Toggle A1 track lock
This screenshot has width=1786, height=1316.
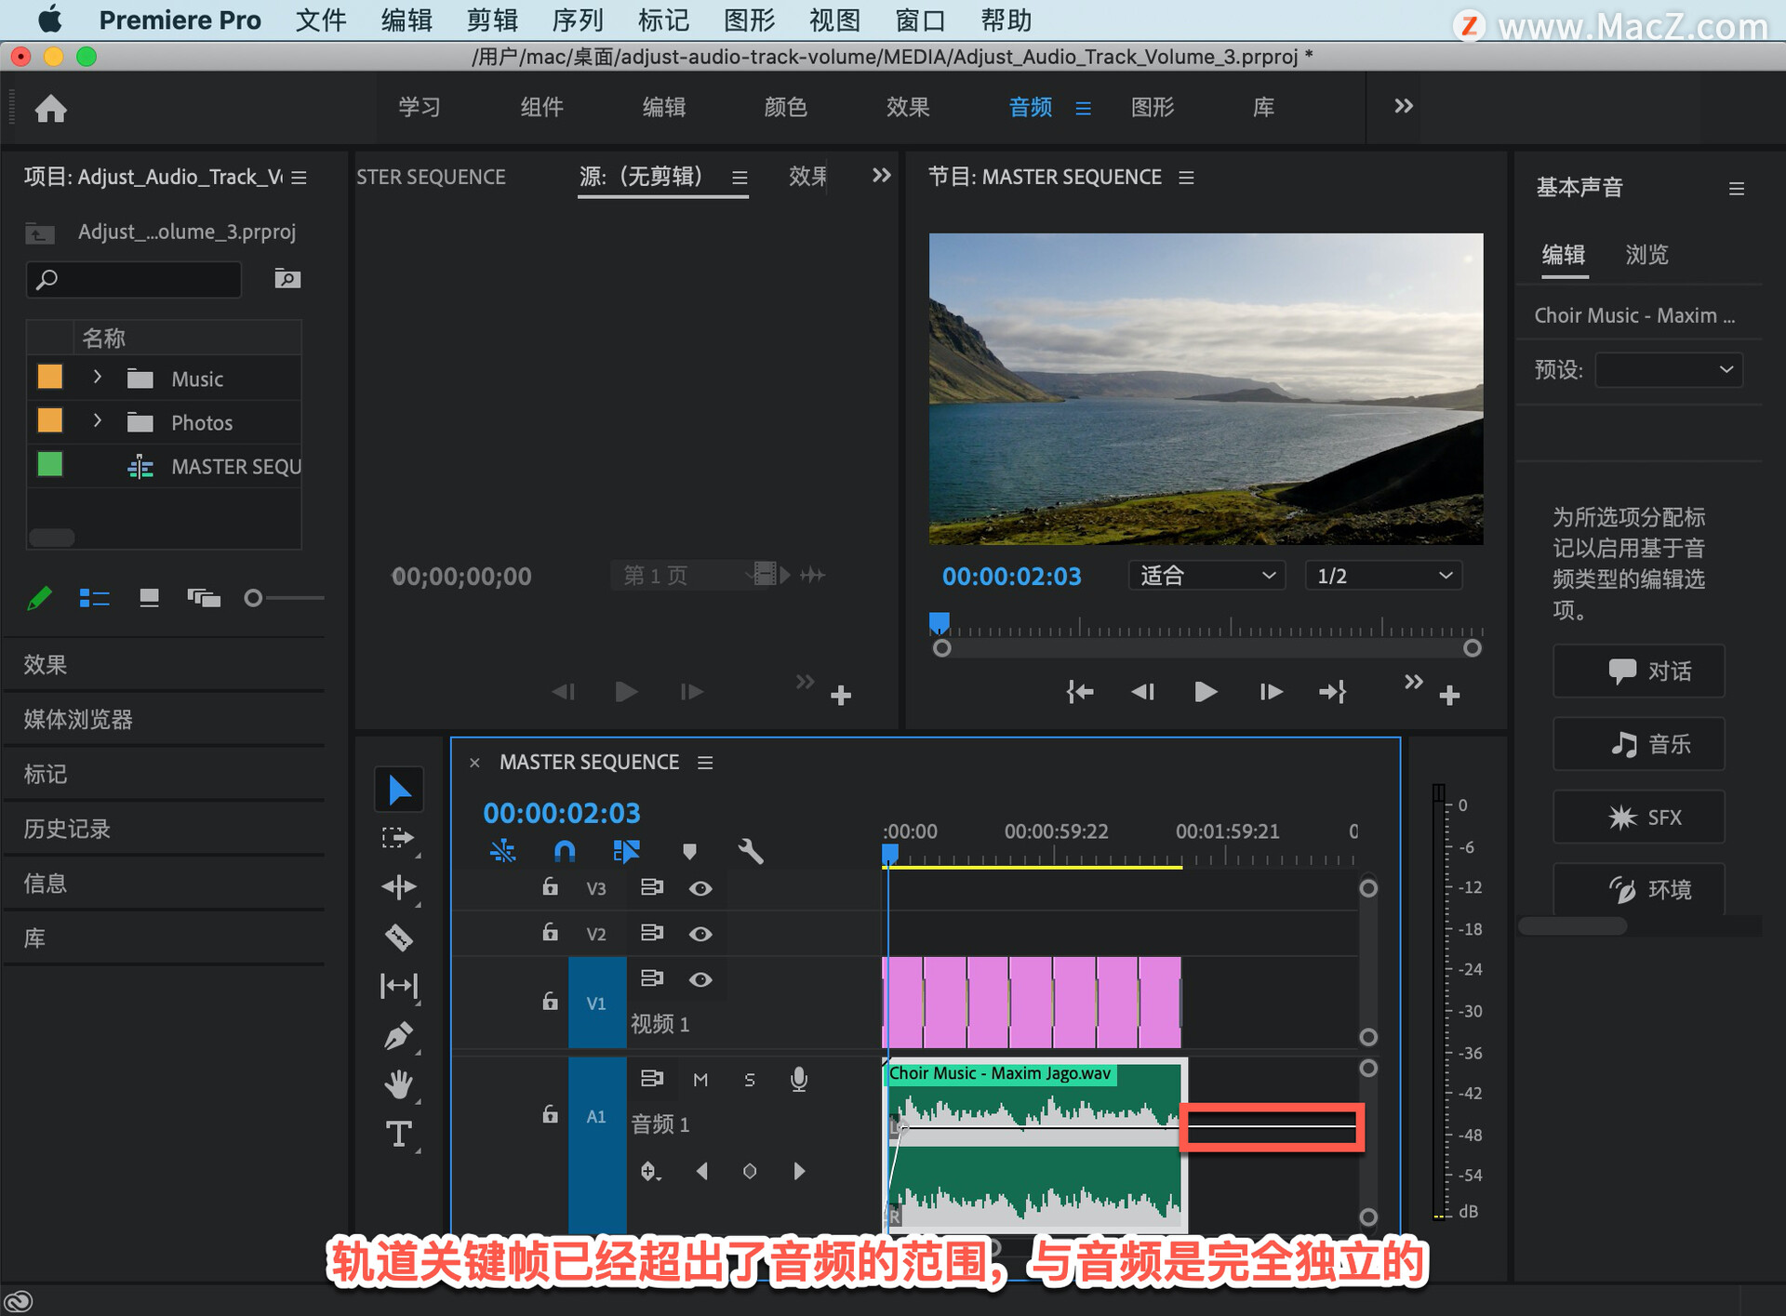click(550, 1114)
